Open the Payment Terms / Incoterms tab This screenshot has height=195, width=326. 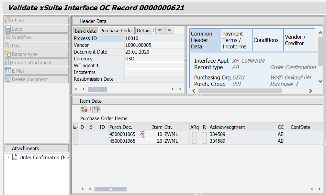(x=236, y=40)
